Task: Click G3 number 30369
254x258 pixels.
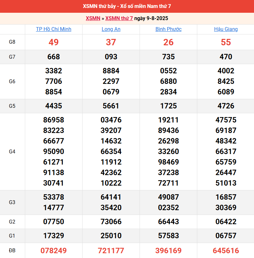Action: (x=226, y=208)
